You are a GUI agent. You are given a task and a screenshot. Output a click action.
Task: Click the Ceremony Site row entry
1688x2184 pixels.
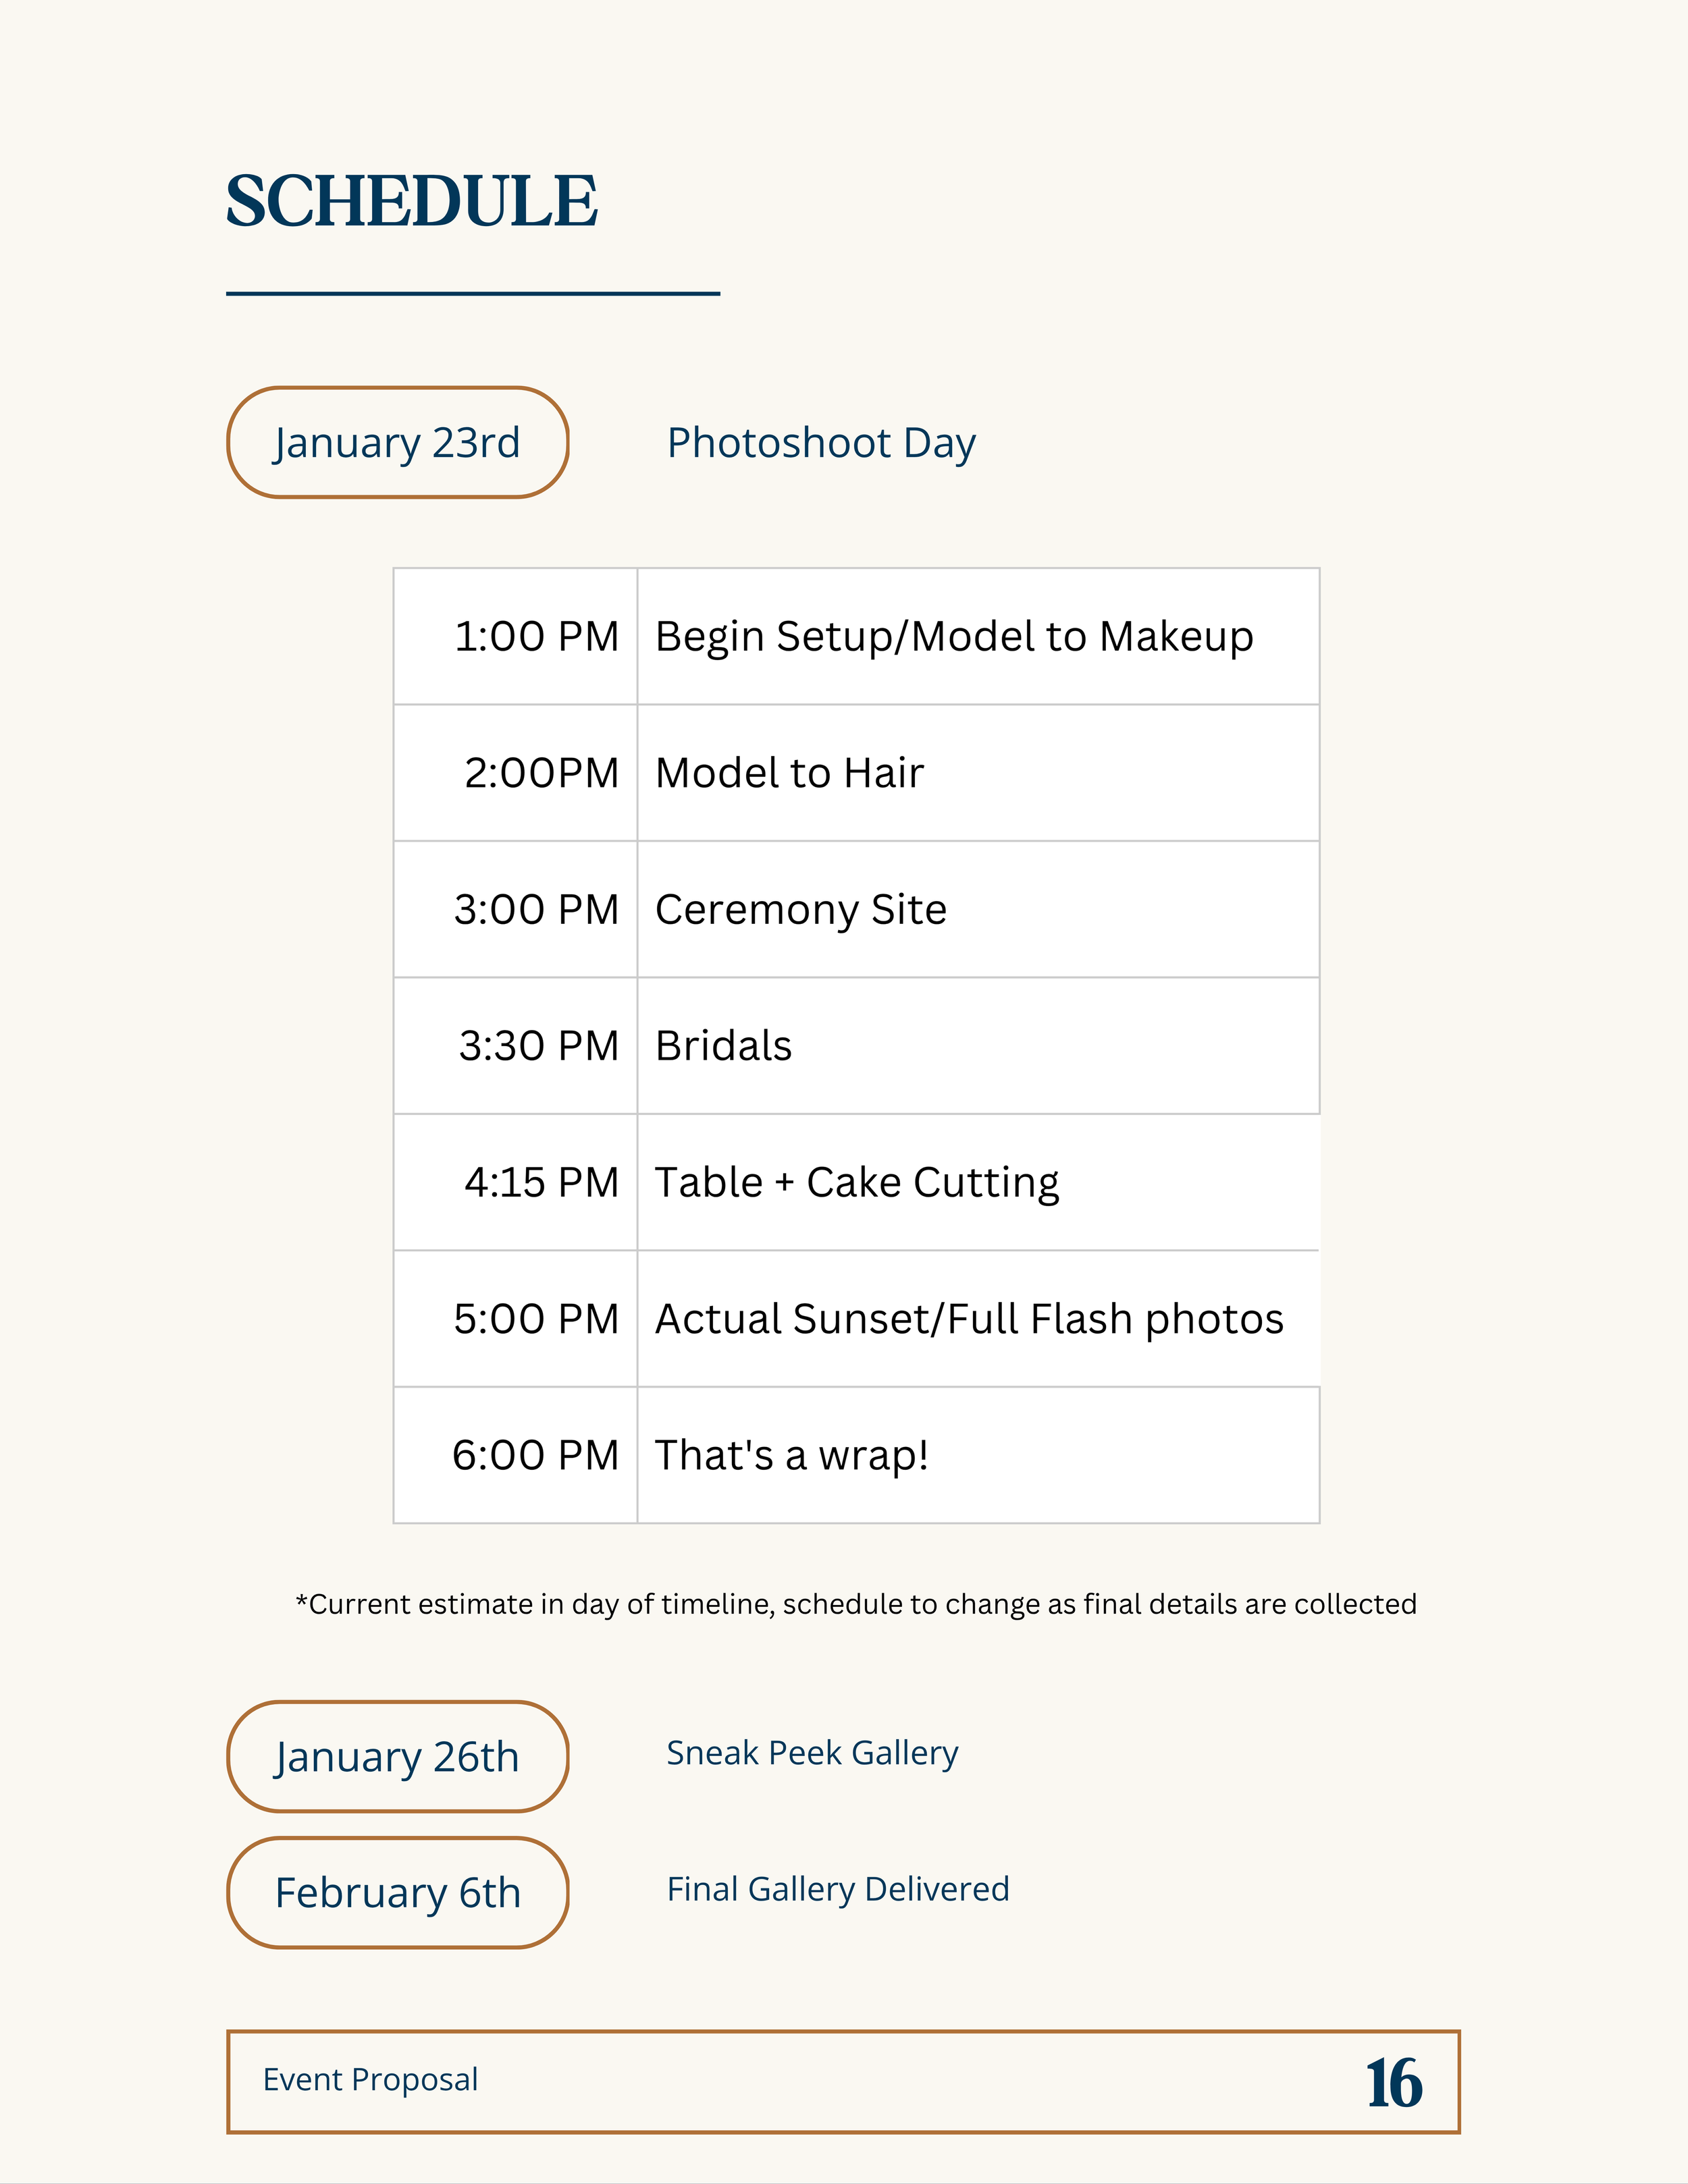tap(978, 909)
